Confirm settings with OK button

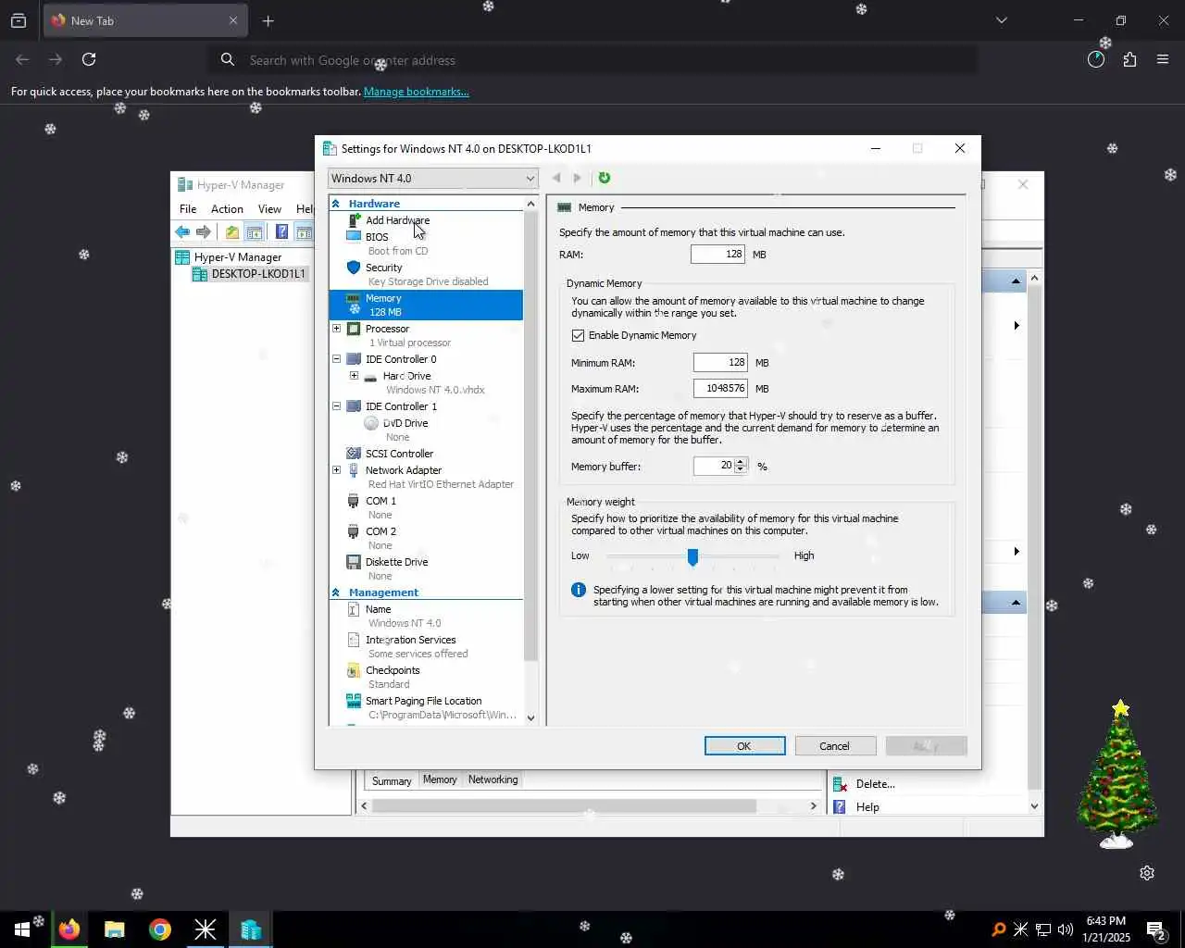pos(744,746)
